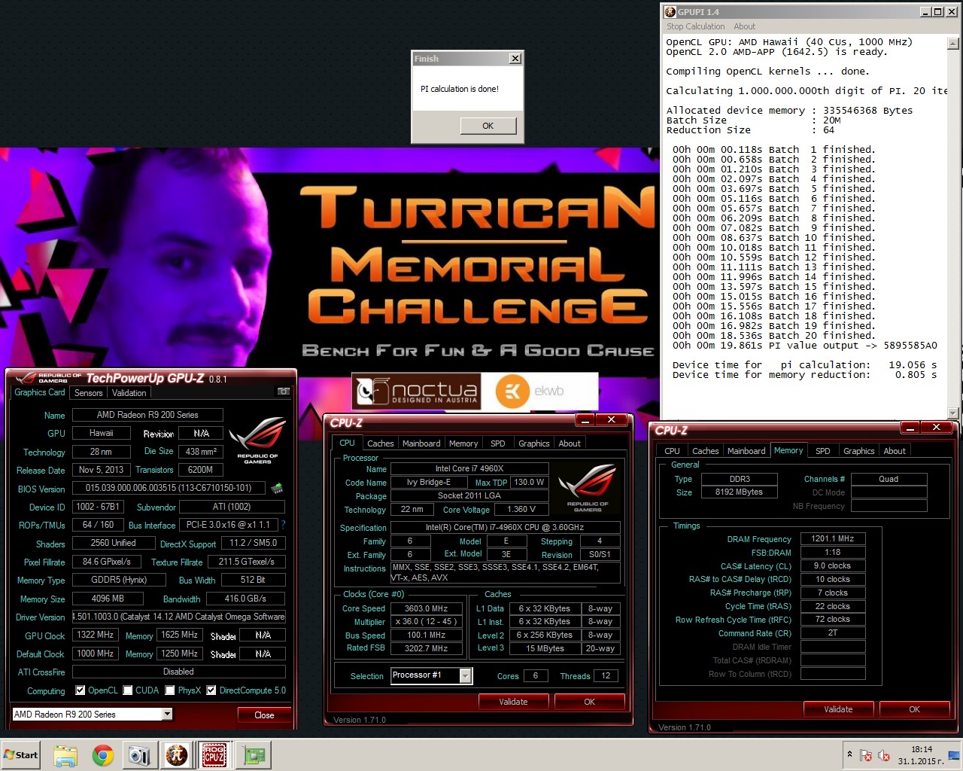Viewport: 963px width, 771px height.
Task: Open the About menu in GPUPI
Action: pyautogui.click(x=745, y=26)
